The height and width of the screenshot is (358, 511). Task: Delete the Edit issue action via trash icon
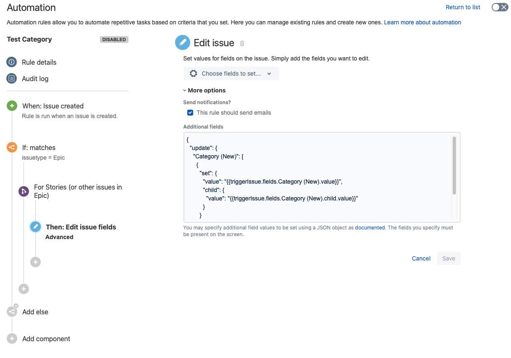242,43
